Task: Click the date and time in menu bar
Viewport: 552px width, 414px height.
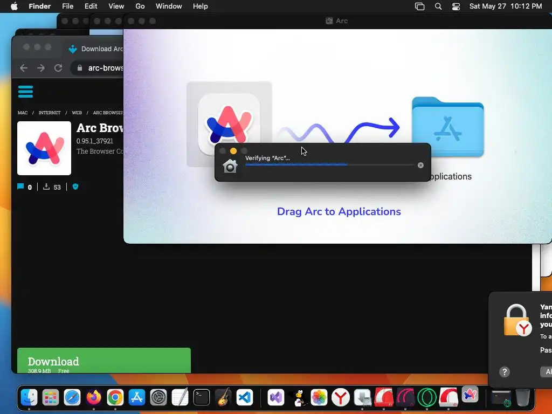Action: click(x=506, y=6)
